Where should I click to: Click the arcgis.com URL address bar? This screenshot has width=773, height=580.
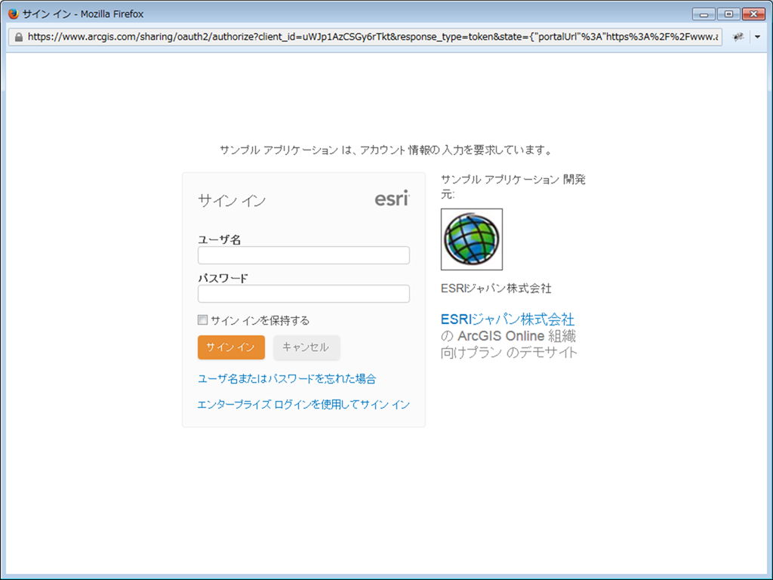(x=370, y=36)
